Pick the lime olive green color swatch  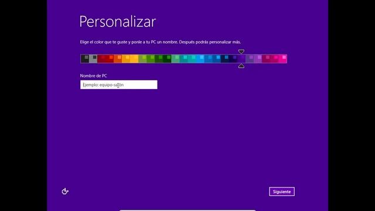coord(142,59)
